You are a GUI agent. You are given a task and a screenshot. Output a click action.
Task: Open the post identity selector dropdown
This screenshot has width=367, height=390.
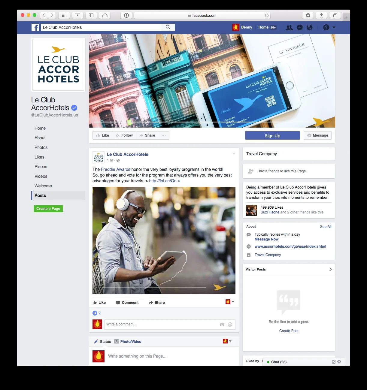230,302
